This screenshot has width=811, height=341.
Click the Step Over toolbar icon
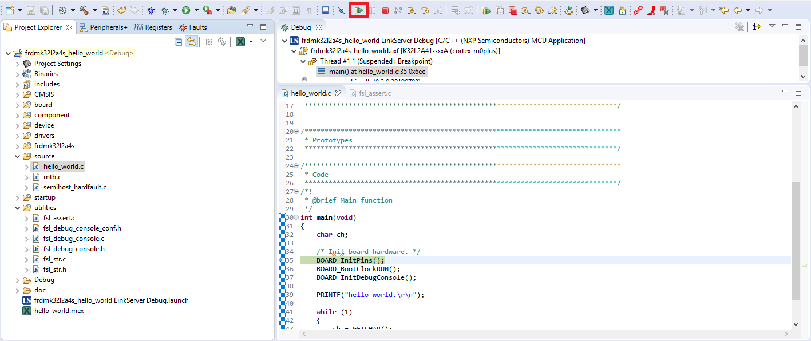pos(425,10)
